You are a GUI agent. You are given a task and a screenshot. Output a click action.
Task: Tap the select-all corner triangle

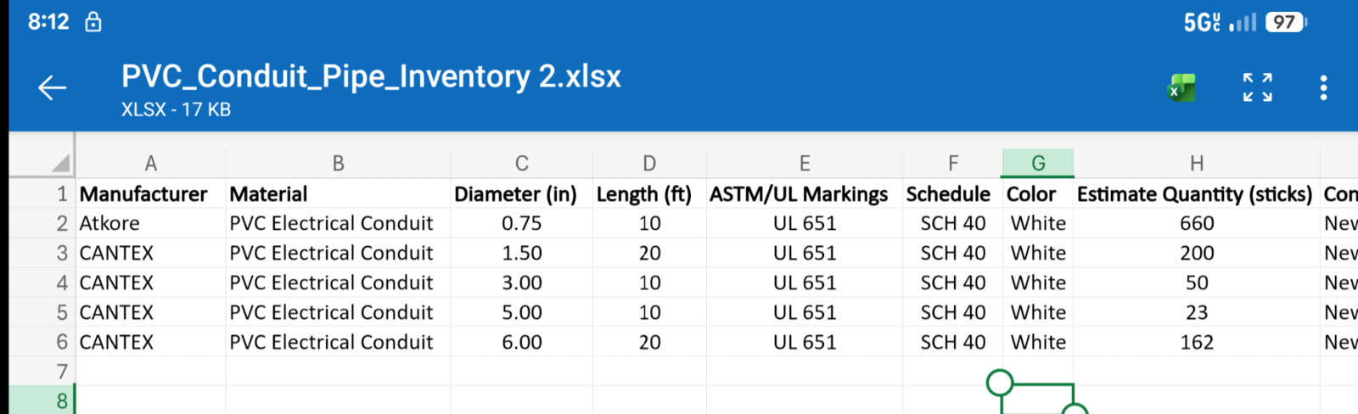(x=59, y=163)
